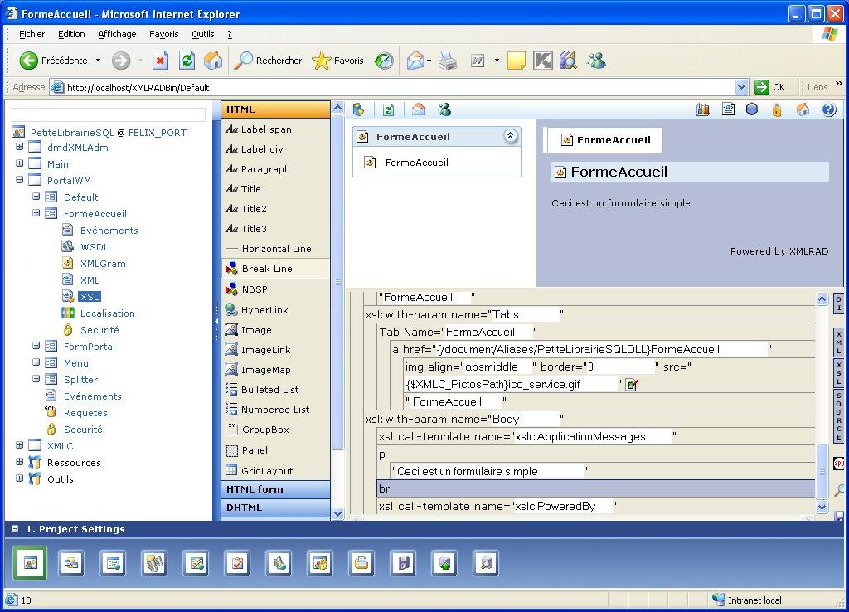Collapse the PortalWM tree node
Image resolution: width=849 pixels, height=612 pixels.
coord(19,181)
